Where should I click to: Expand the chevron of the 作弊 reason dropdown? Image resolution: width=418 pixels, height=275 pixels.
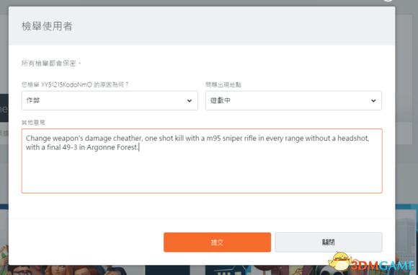(190, 100)
